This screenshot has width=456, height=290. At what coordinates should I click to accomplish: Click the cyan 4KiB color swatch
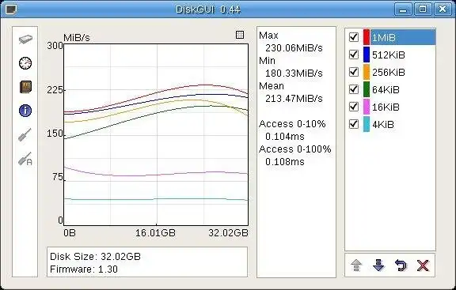(367, 124)
